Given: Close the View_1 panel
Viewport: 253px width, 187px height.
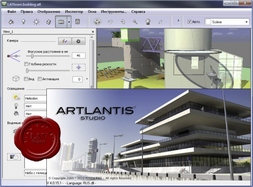Looking at the screenshot, I should [x=93, y=32].
